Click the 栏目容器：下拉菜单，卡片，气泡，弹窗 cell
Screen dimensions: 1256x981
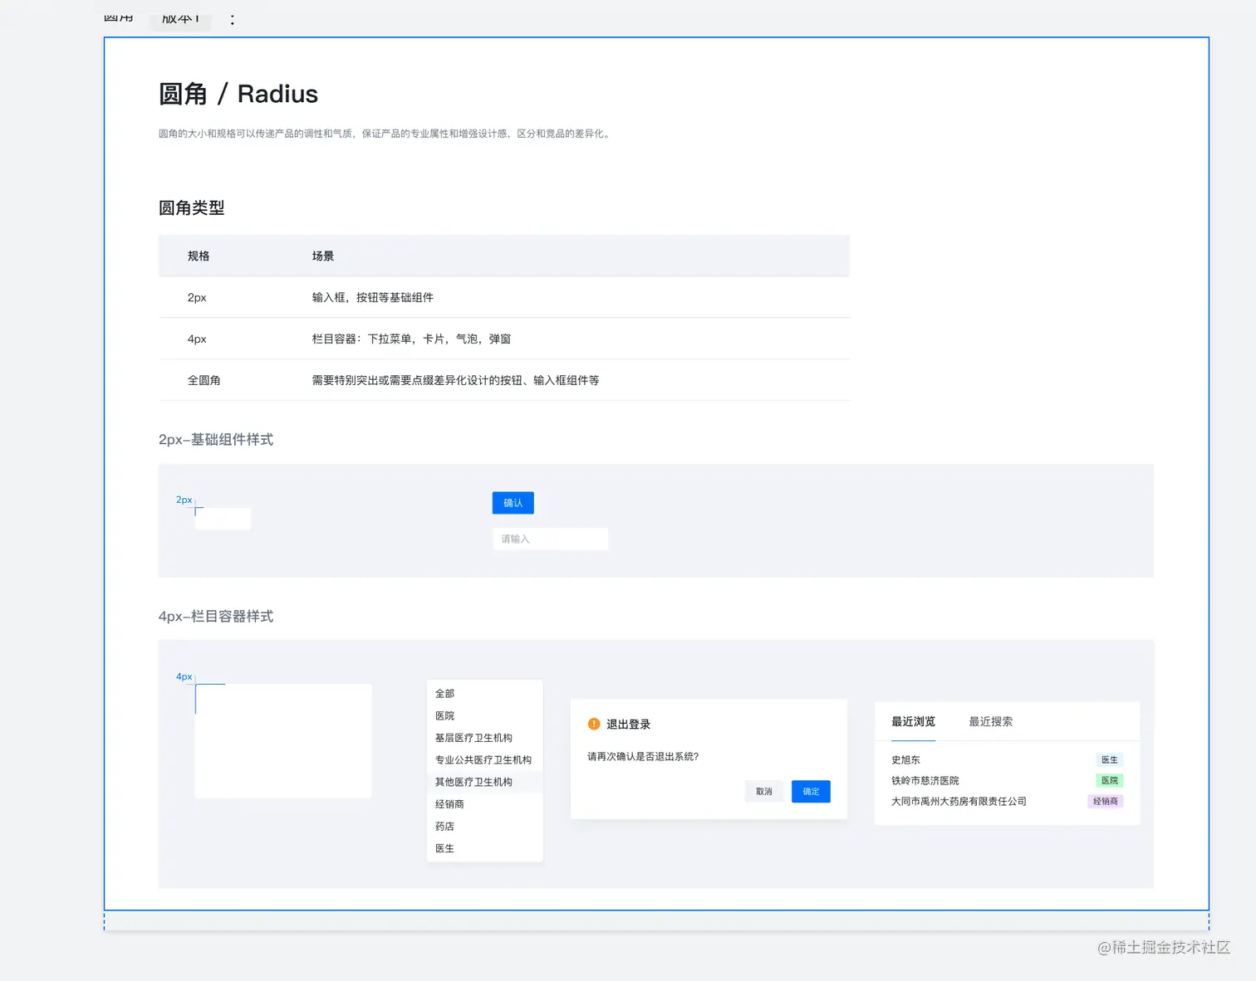411,339
